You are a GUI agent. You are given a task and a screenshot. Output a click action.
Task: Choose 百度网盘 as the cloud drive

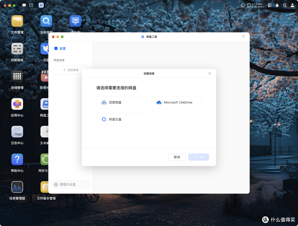tap(121, 102)
